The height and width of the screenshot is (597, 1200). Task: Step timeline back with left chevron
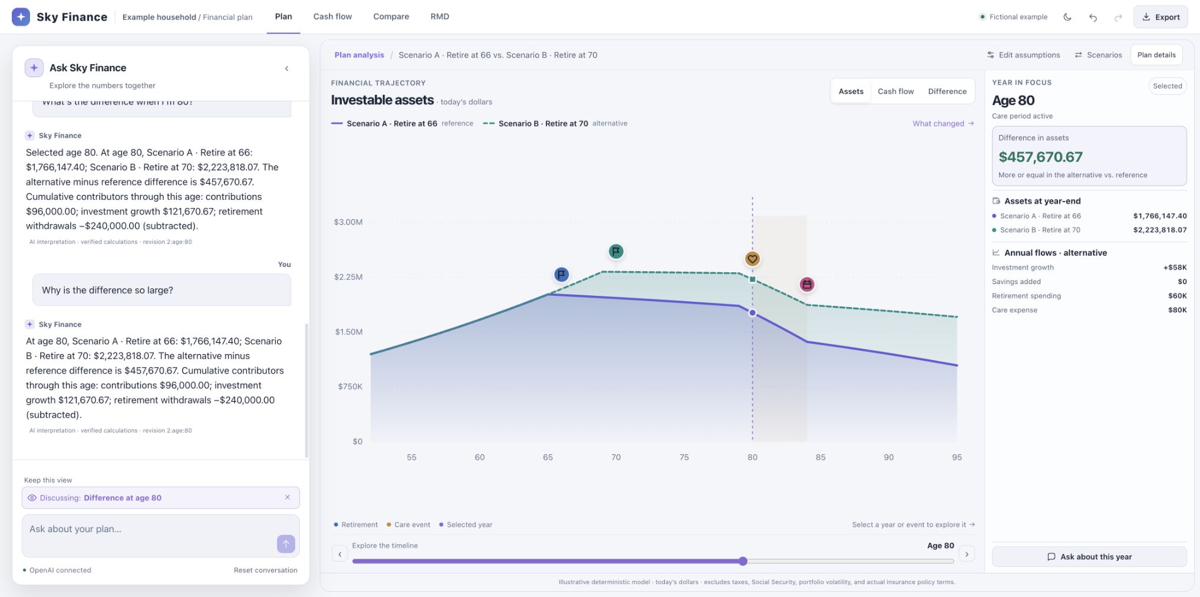coord(339,554)
